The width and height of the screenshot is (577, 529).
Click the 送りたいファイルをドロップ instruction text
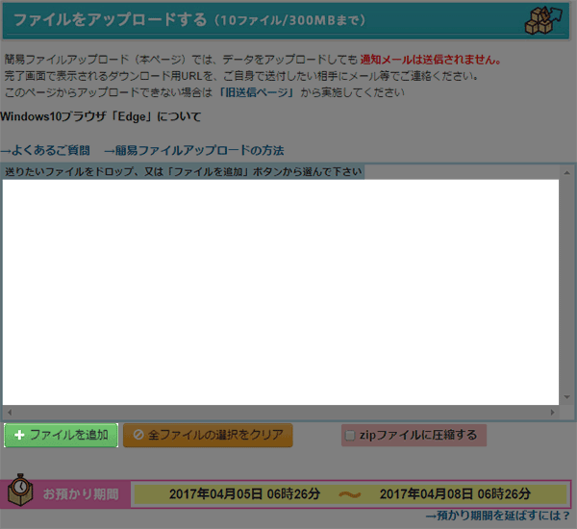pos(184,172)
